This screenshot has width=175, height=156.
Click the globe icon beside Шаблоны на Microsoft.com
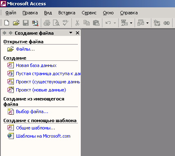11,136
